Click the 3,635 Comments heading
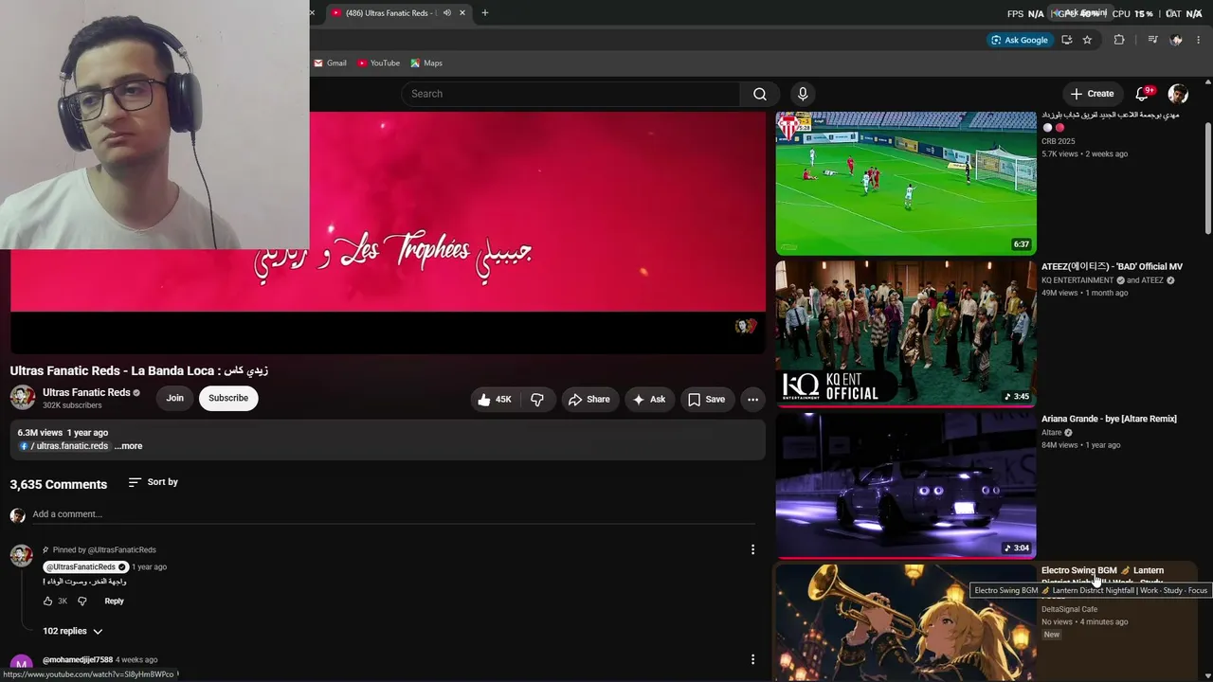Image resolution: width=1213 pixels, height=682 pixels. (x=59, y=484)
